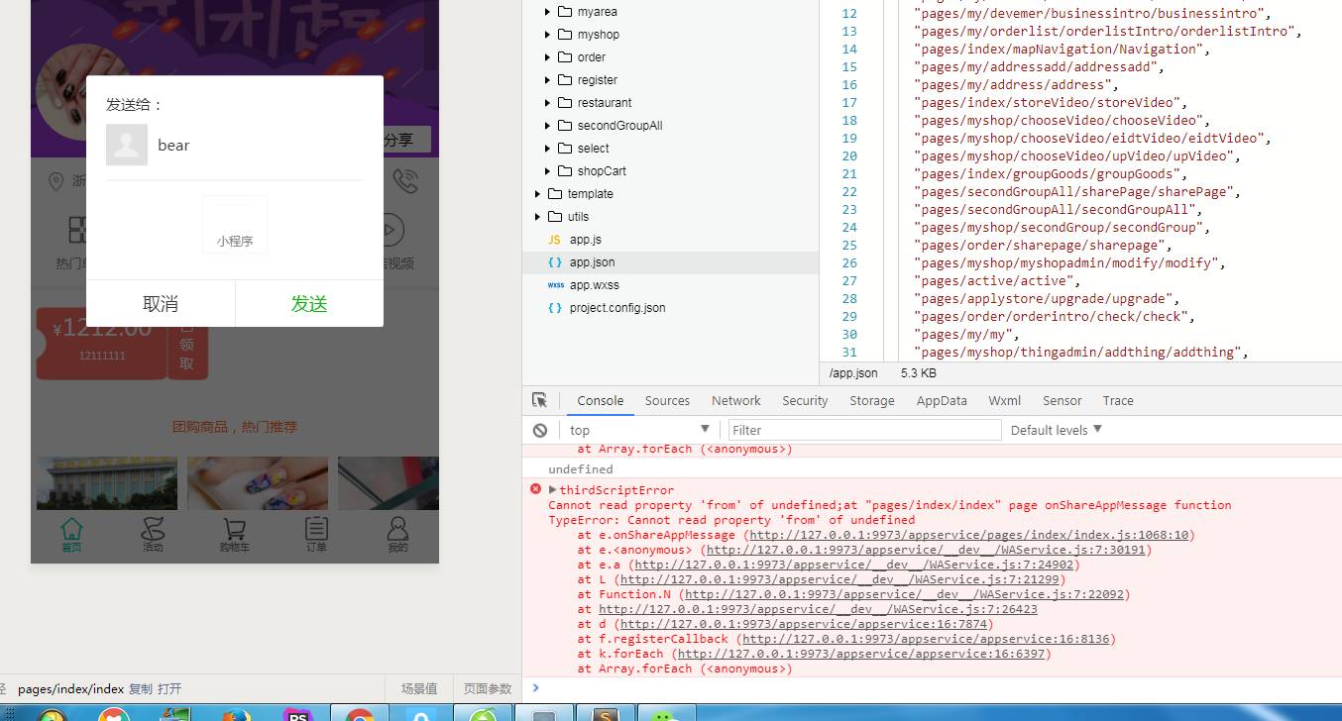Viewport: 1342px width, 721px height.
Task: Expand the myshop folder arrow
Action: (547, 35)
